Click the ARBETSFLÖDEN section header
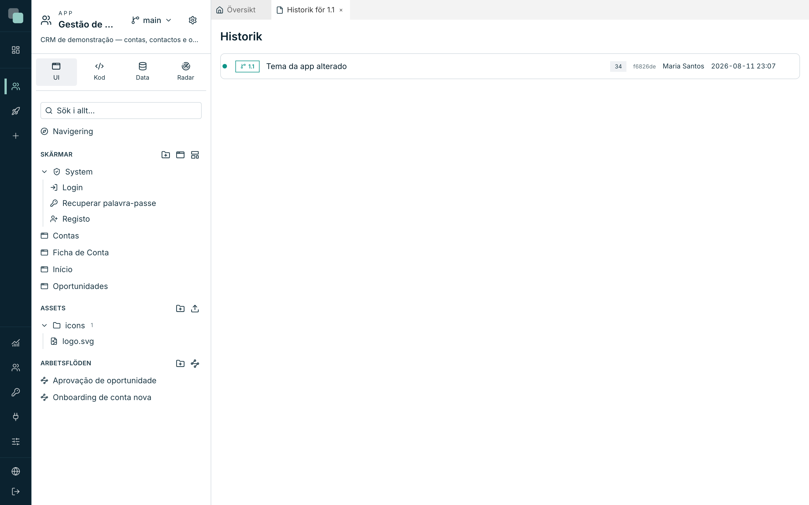Screen dimensions: 809x505 [66, 363]
